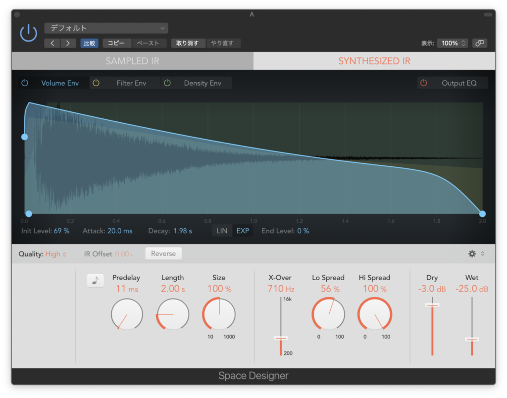Viewport: 507px width, 398px height.
Task: Click the Dry -3.0 dB value
Action: [432, 289]
